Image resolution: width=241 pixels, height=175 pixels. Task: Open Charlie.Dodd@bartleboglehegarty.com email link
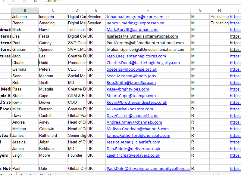coord(143,63)
